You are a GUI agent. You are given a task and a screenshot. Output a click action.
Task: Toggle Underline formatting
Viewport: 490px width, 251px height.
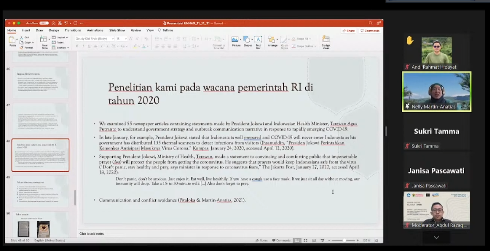[x=89, y=46]
